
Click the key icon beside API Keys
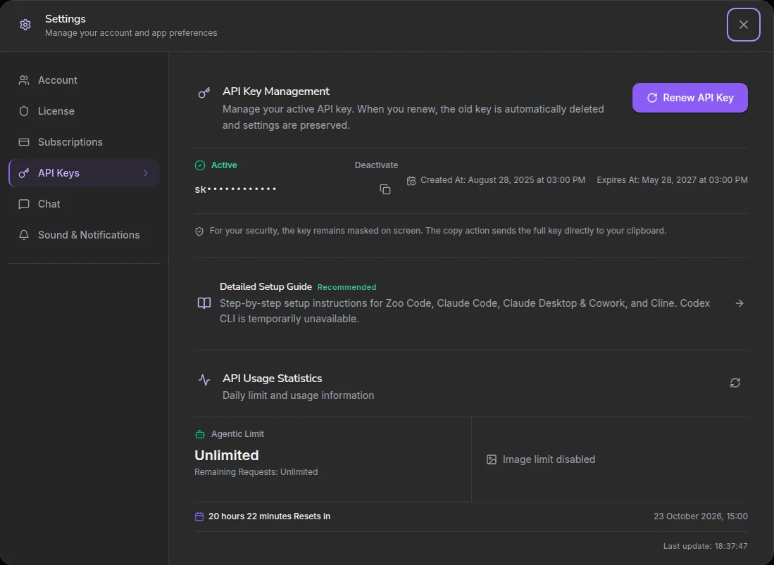coord(24,173)
